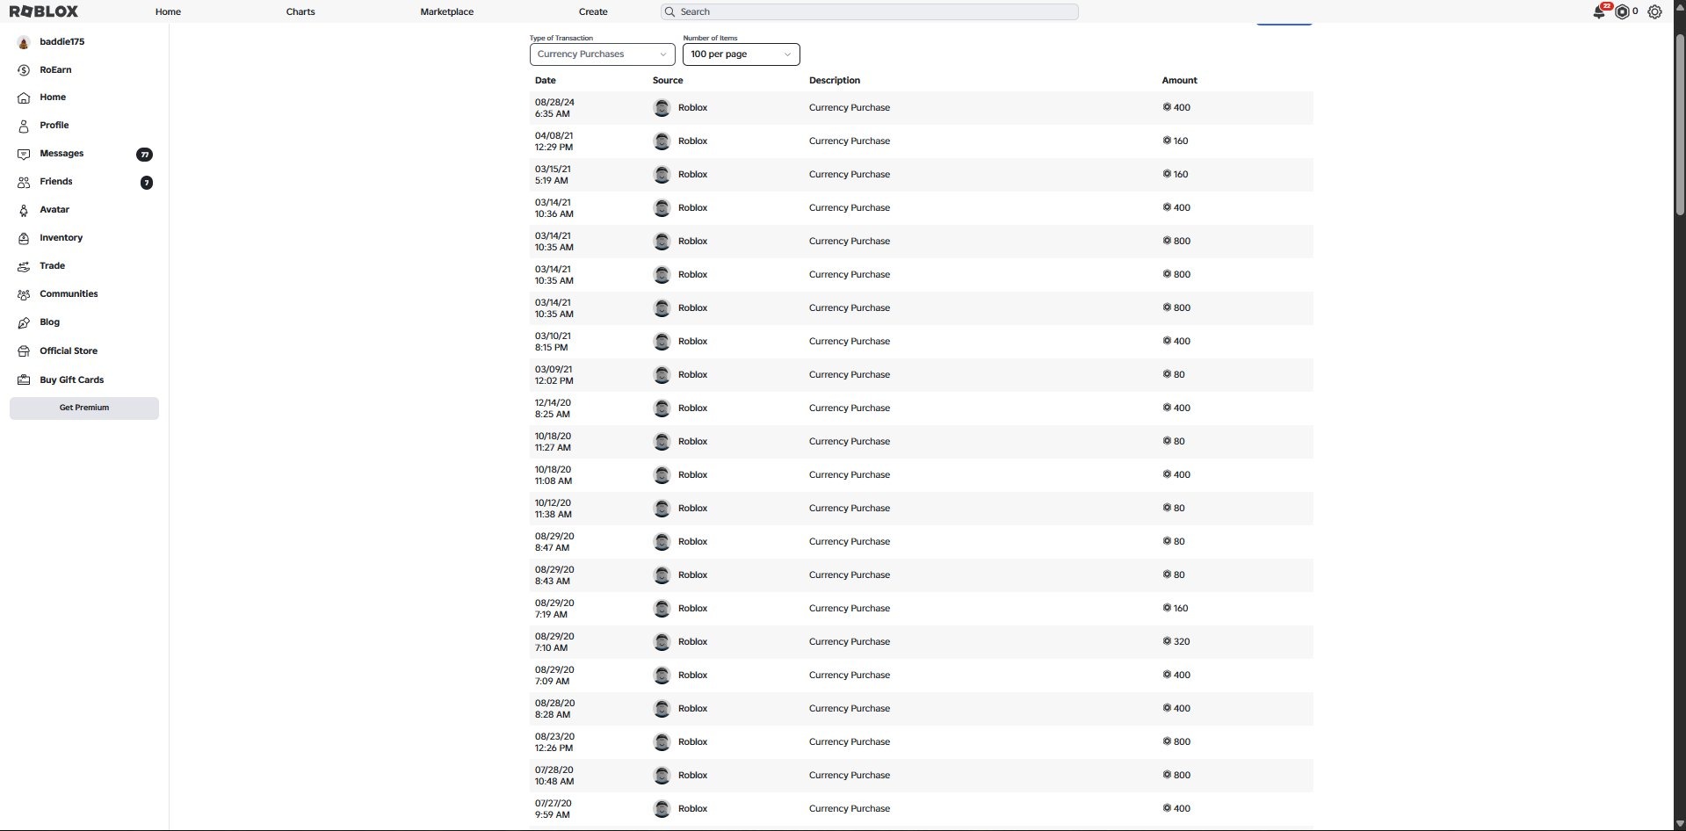This screenshot has height=831, width=1686.
Task: Click the Roblox logo
Action: pos(44,11)
